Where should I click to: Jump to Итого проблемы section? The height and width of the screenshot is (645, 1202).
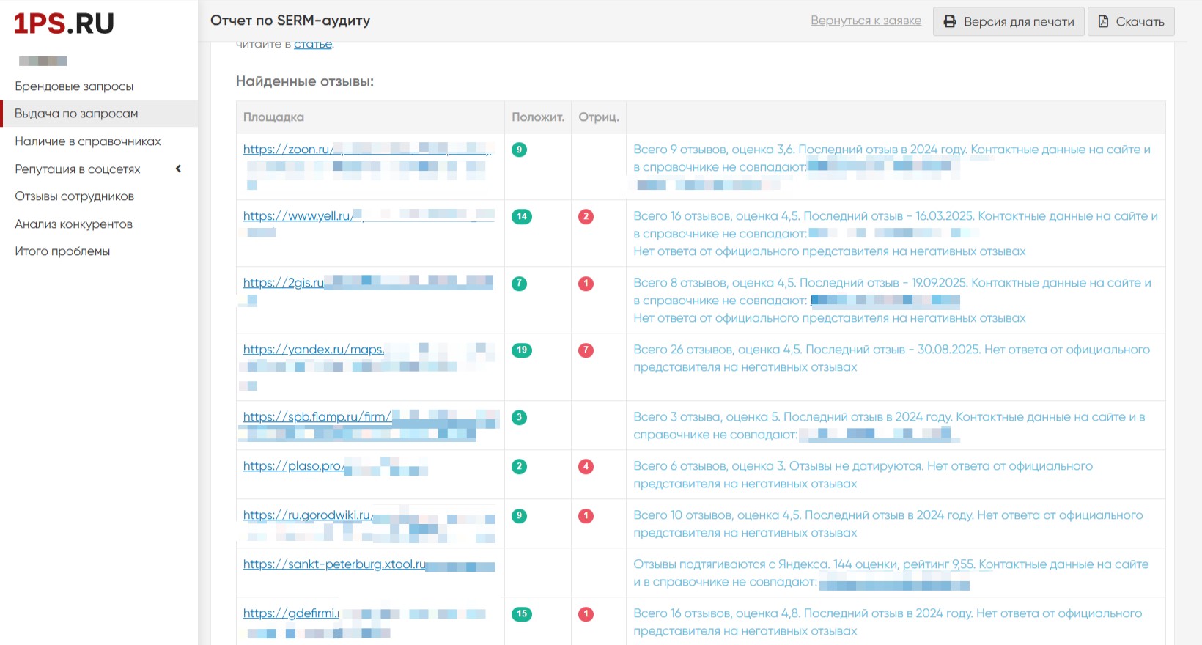click(x=62, y=251)
